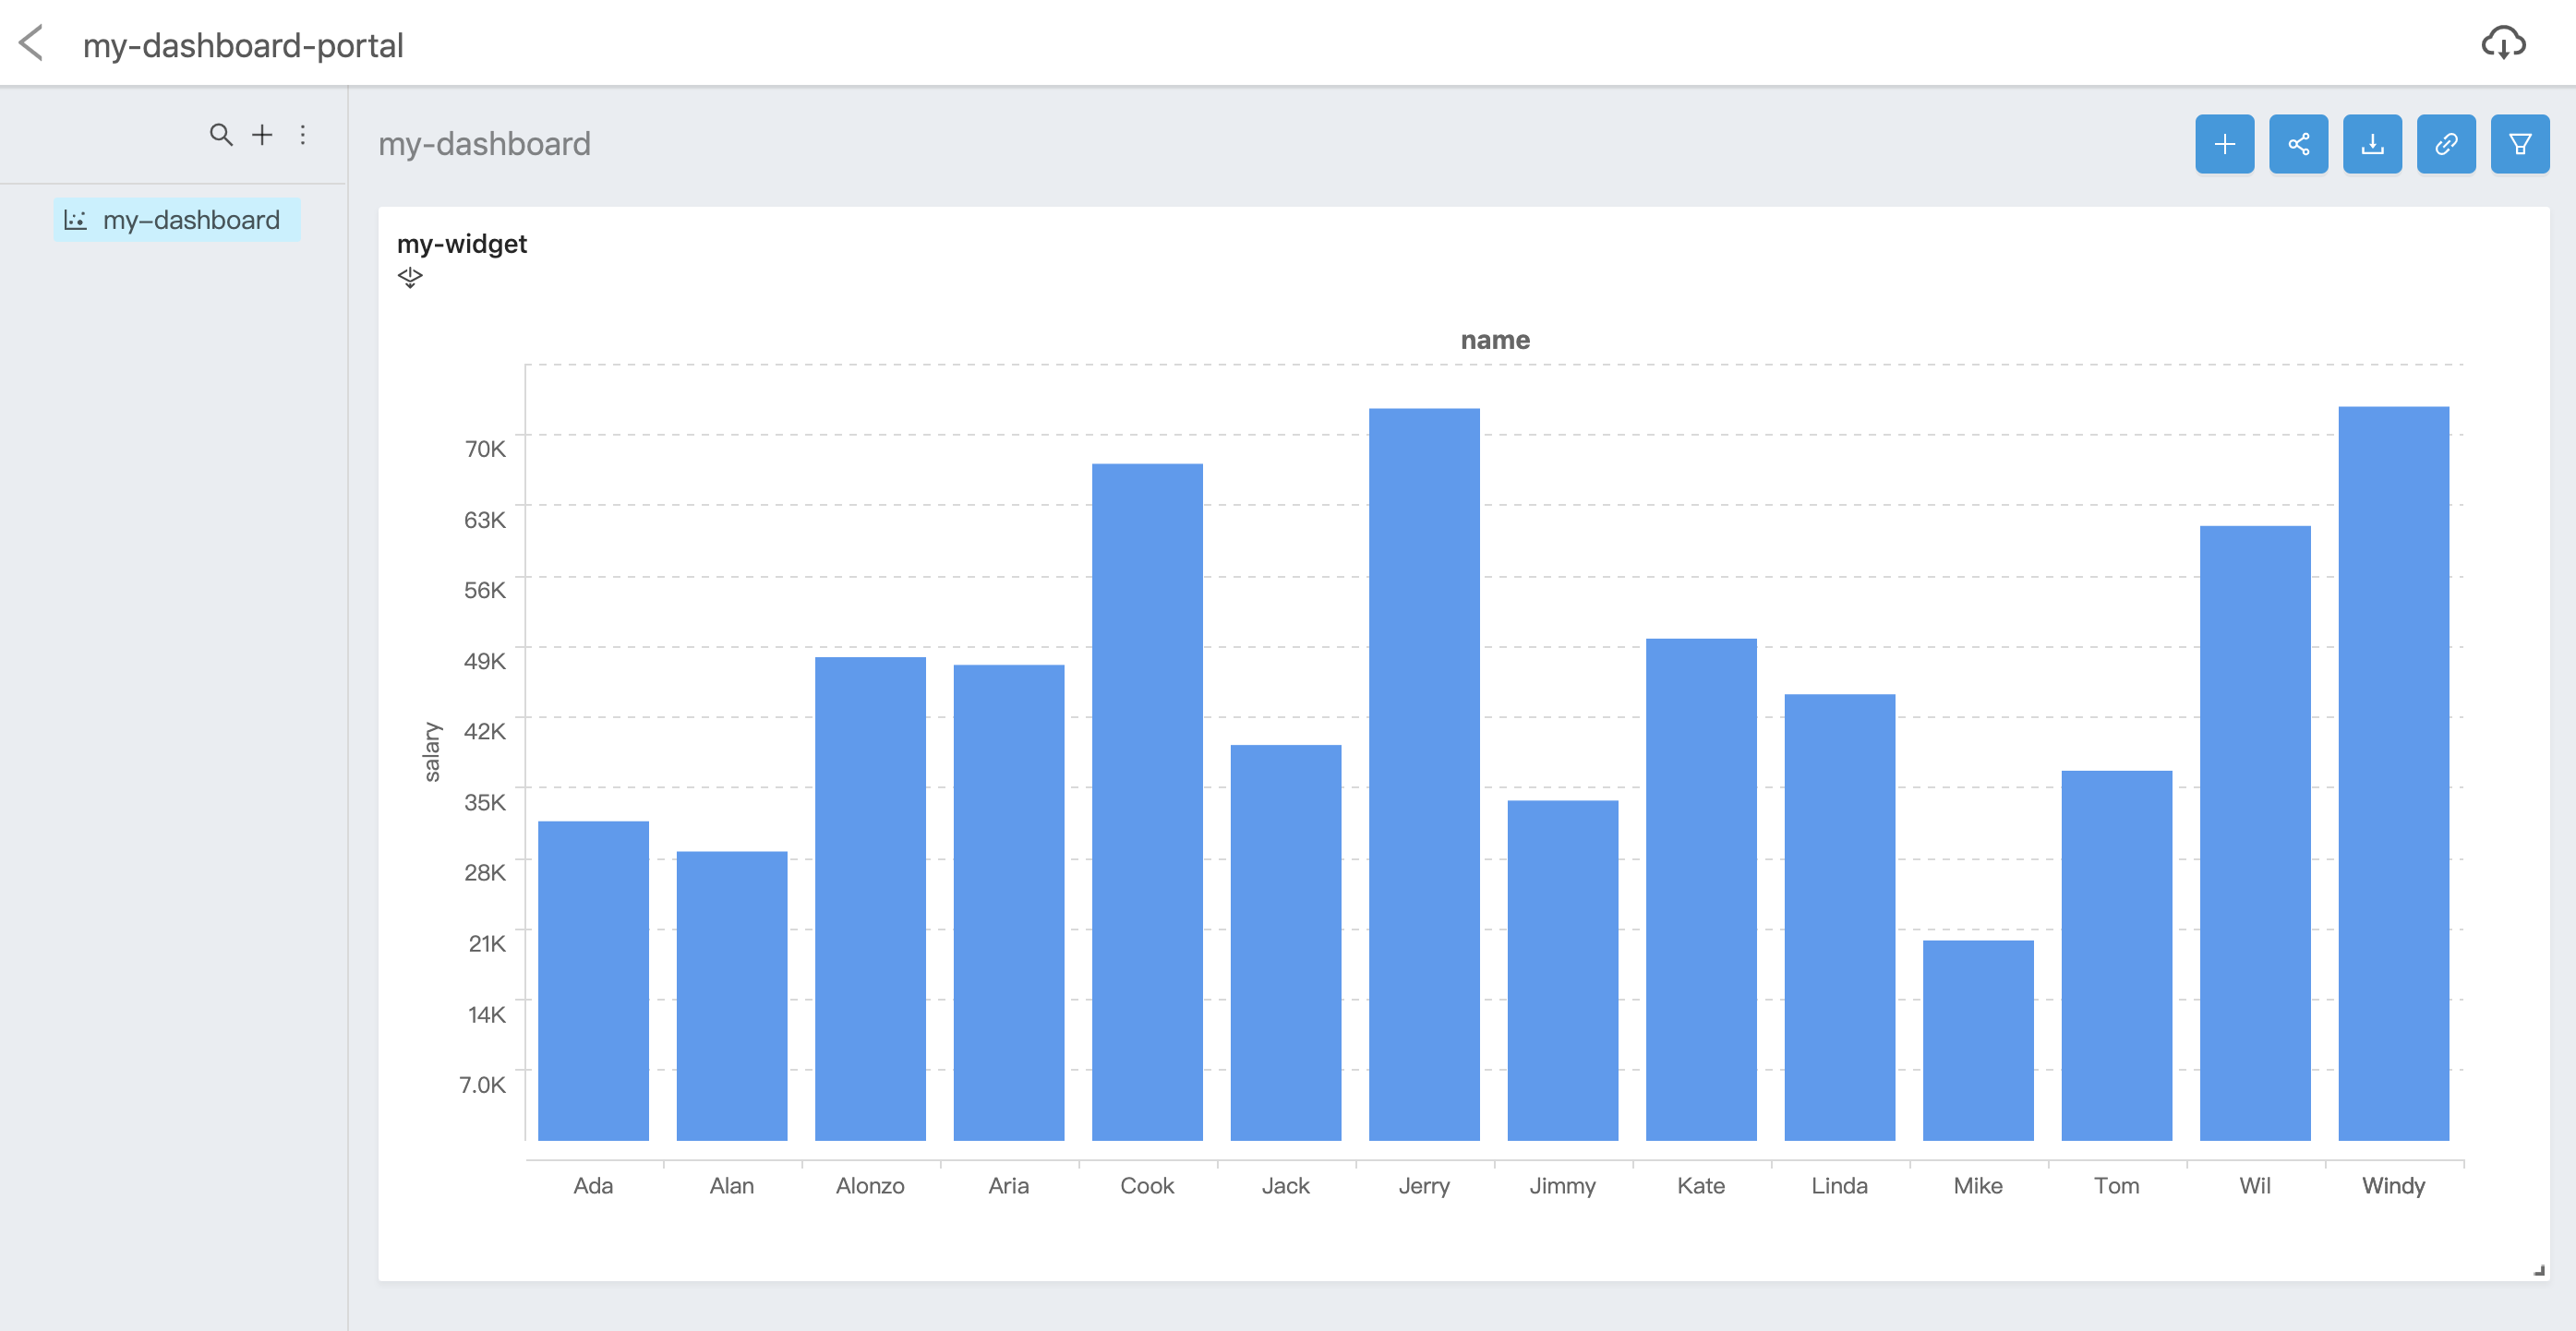Click the drill icon under my-widget title
Image resolution: width=2576 pixels, height=1331 pixels.
point(410,277)
